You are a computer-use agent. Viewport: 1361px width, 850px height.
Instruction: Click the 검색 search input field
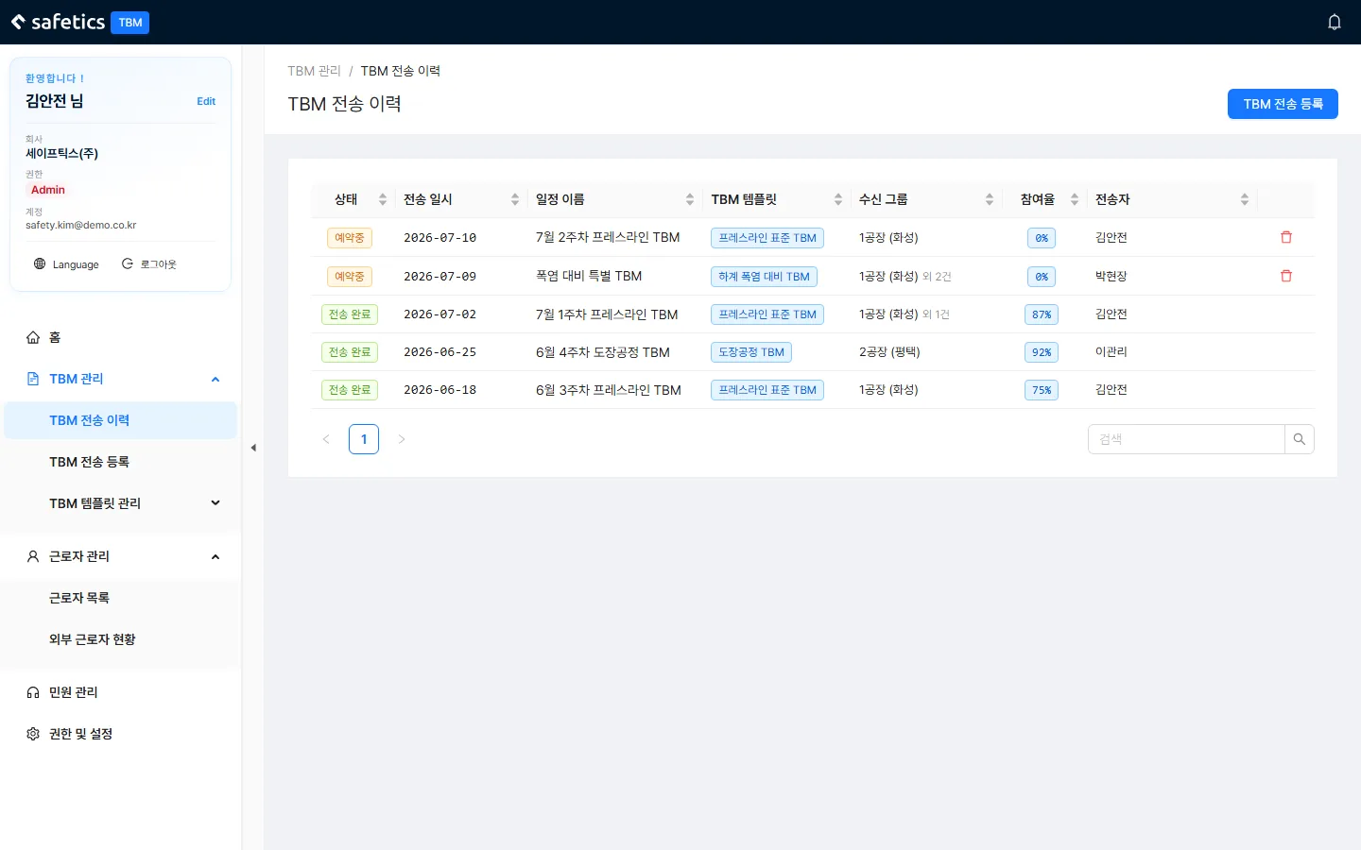(x=1186, y=439)
